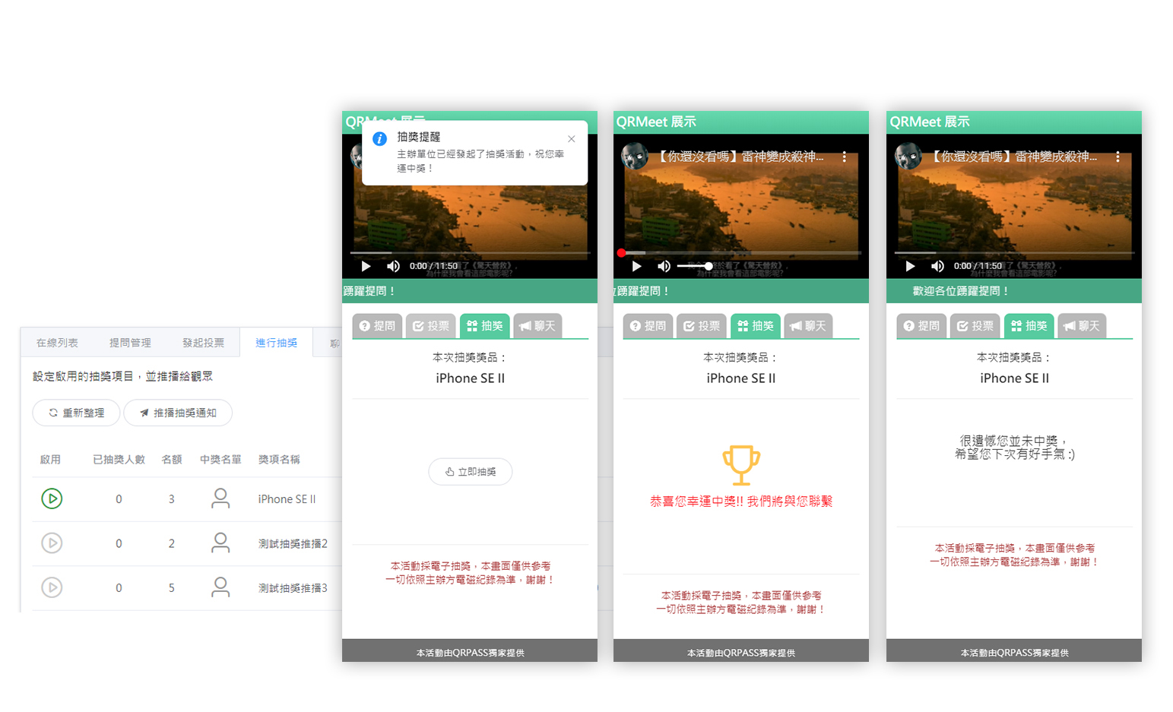Mute the video in the right phone
Screen dimensions: 1173x712
pyautogui.click(x=937, y=266)
